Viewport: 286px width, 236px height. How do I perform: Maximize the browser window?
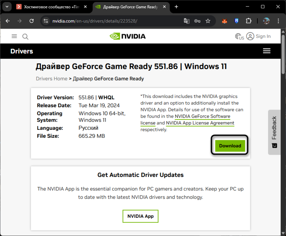pyautogui.click(x=263, y=7)
